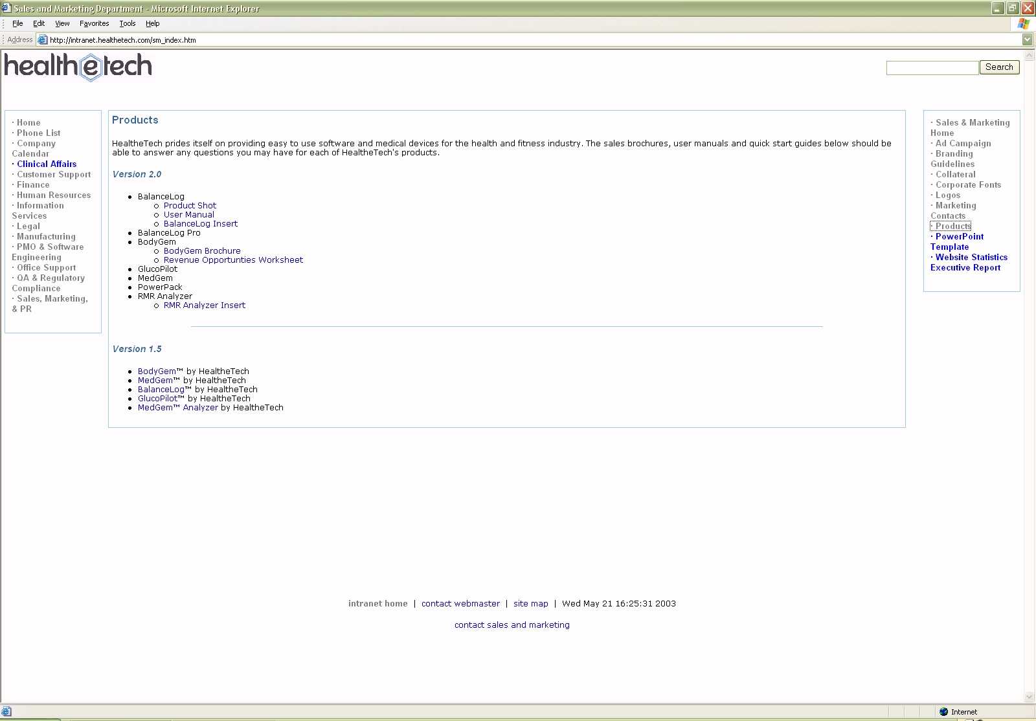
Task: Click the Internet zone globe icon
Action: 943,711
